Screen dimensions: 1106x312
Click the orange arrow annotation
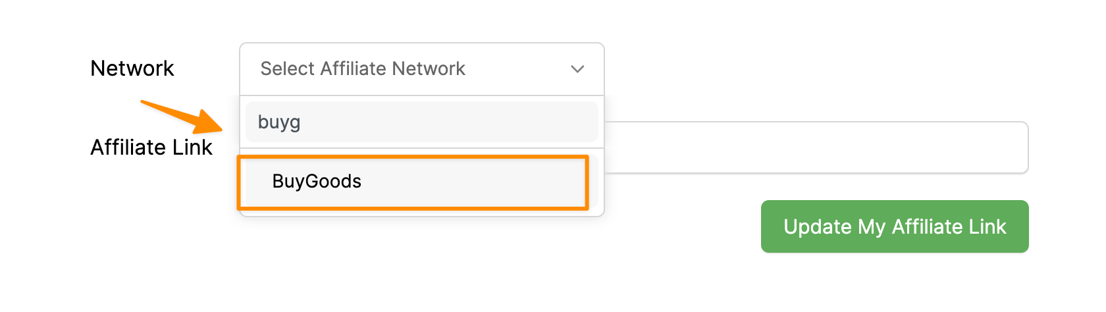(184, 116)
